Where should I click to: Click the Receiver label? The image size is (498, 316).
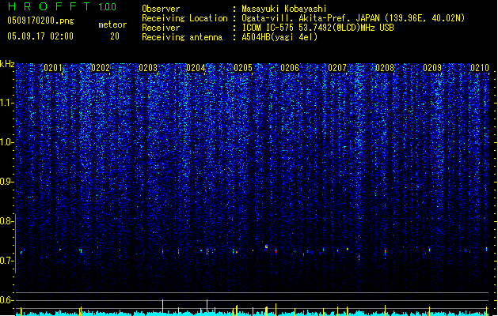tap(161, 28)
